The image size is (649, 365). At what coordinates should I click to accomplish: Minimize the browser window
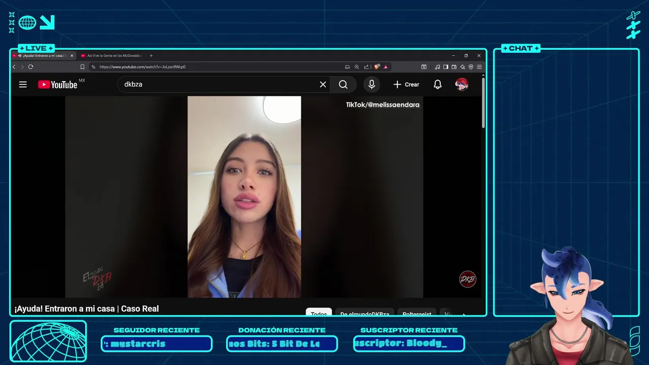click(x=453, y=56)
